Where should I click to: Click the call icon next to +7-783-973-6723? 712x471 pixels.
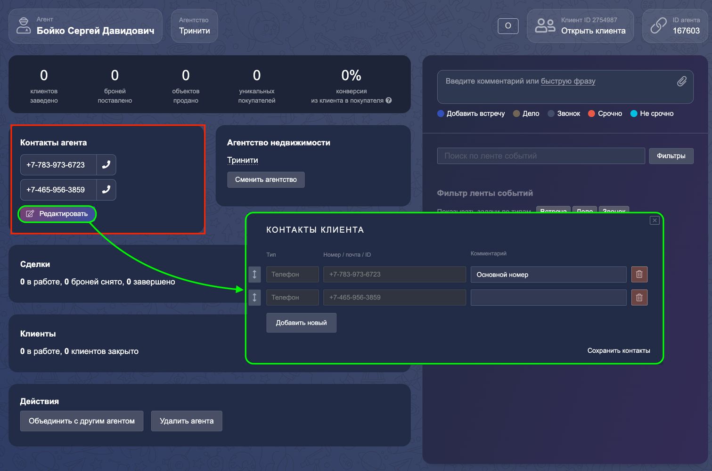tap(106, 165)
